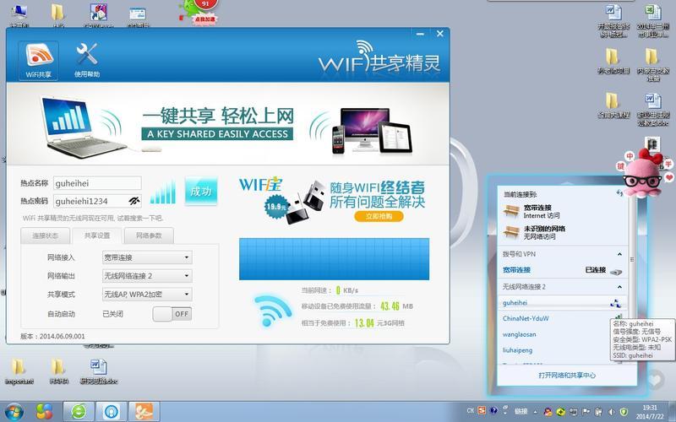Image resolution: width=676 pixels, height=422 pixels.
Task: Click the green shield security tray icon
Action: pyautogui.click(x=624, y=412)
